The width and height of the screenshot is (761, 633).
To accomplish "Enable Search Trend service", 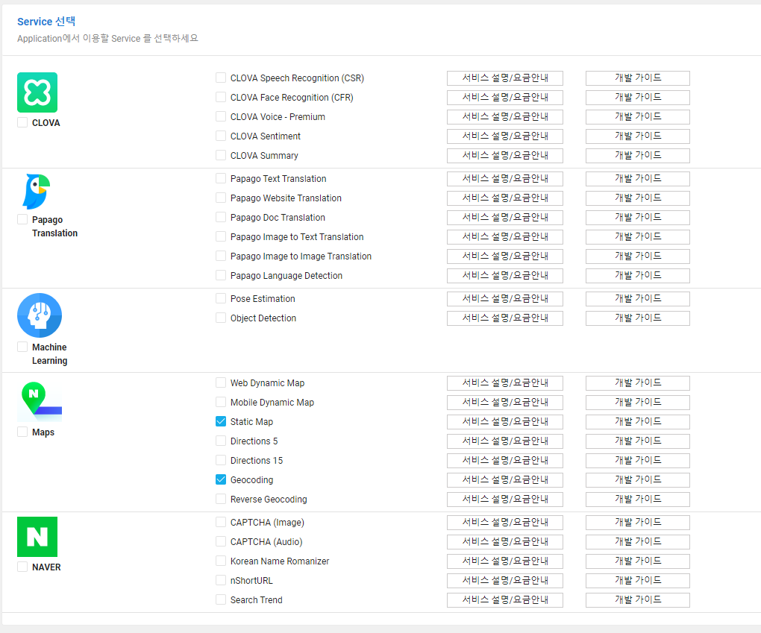I will (x=221, y=599).
